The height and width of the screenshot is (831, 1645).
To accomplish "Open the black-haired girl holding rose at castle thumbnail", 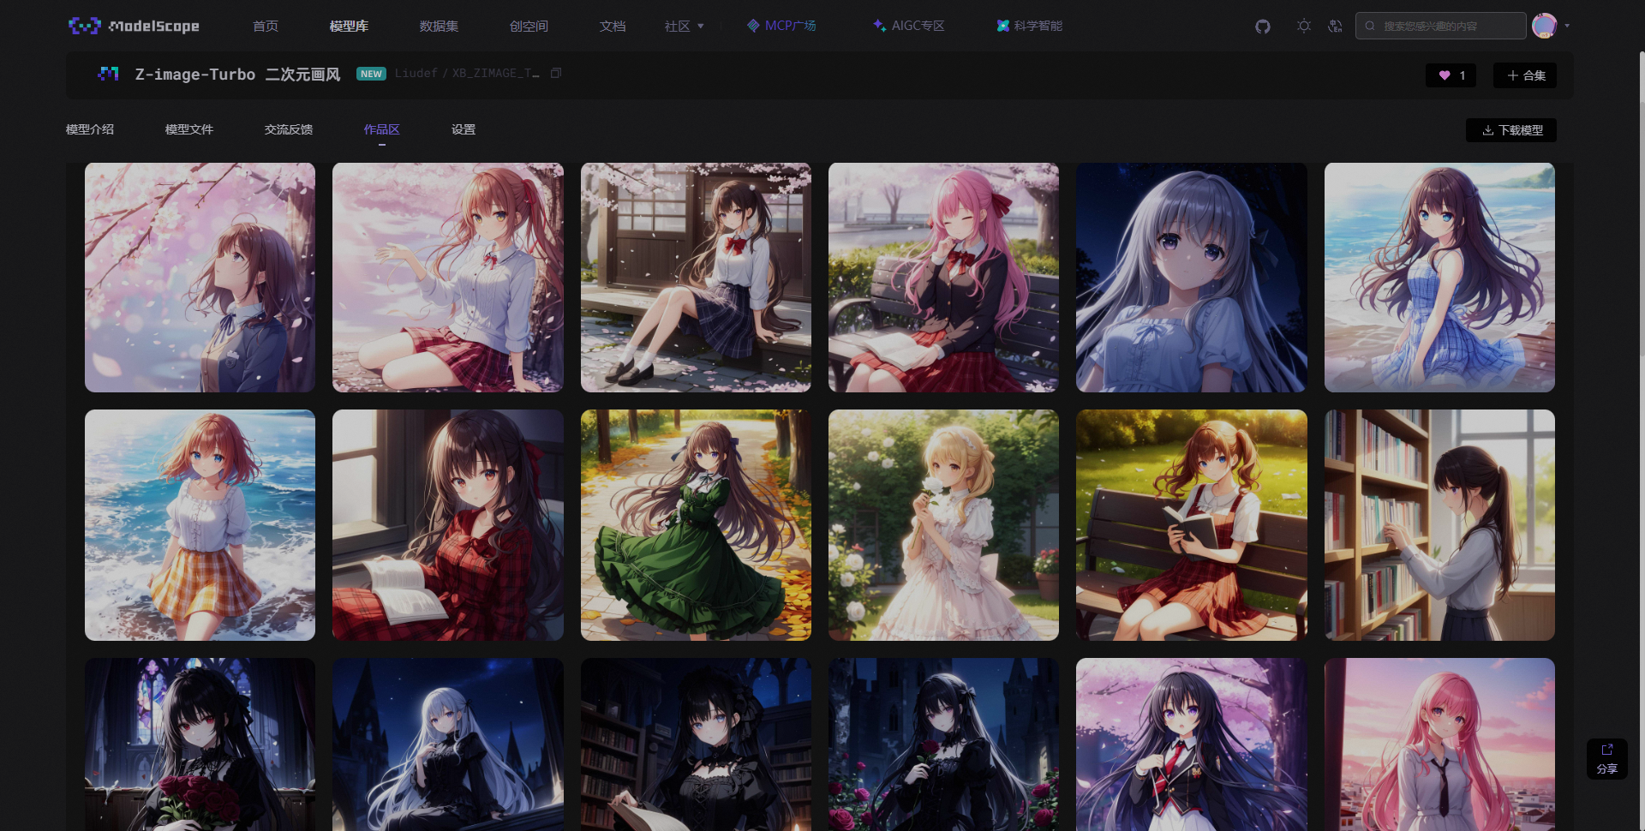I will [x=943, y=744].
